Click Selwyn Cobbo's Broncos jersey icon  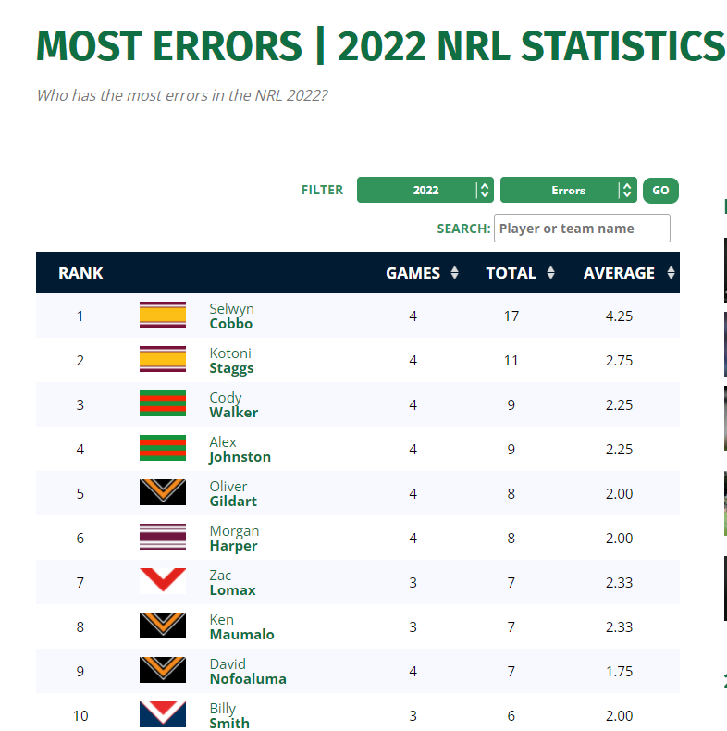point(163,315)
